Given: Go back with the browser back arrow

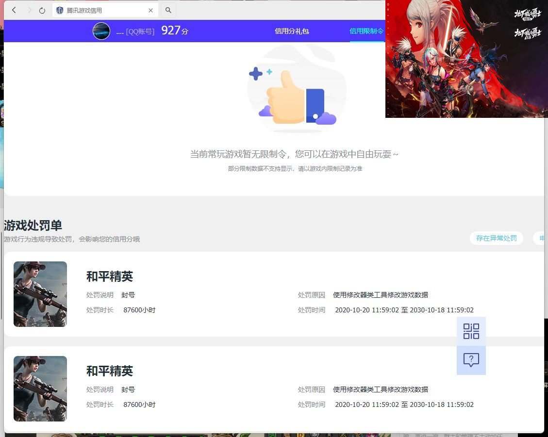Looking at the screenshot, I should (x=14, y=10).
